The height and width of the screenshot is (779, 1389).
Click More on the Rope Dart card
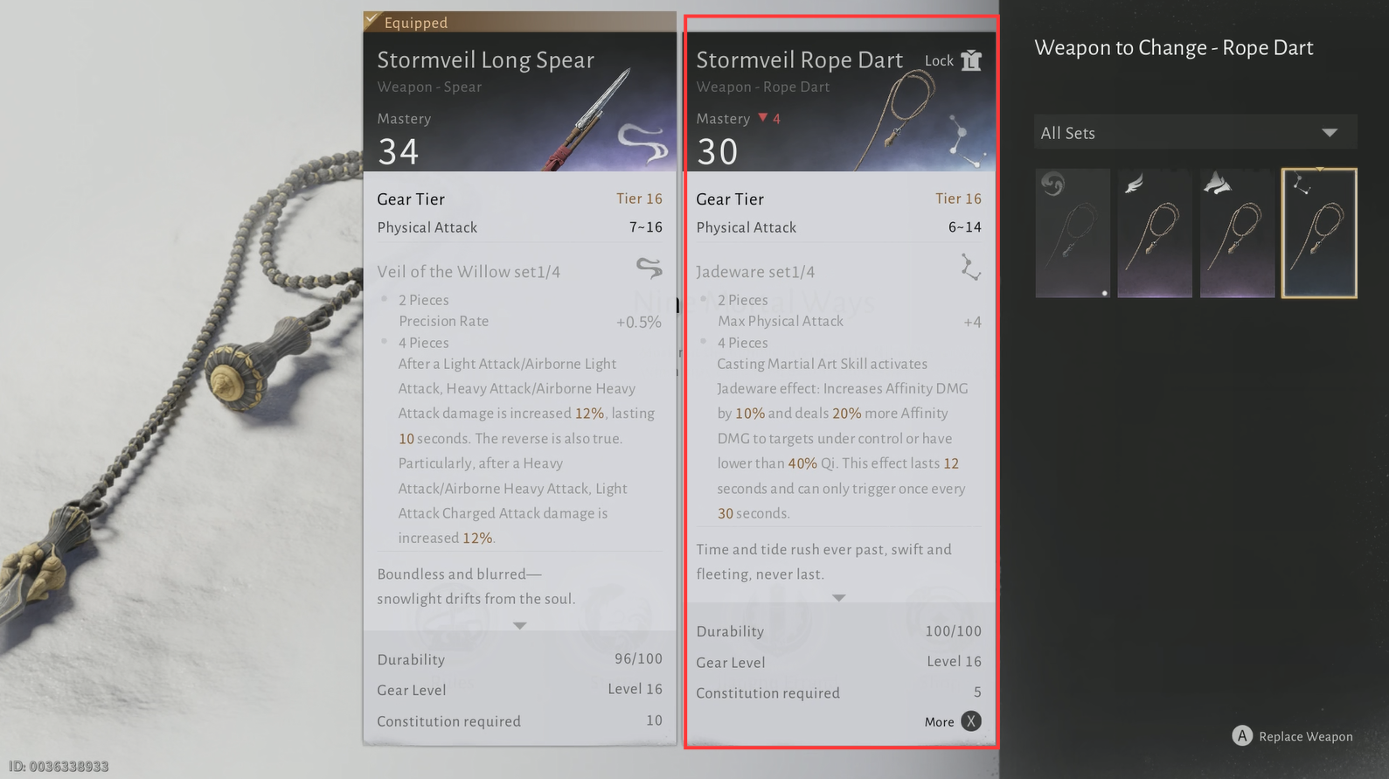940,721
